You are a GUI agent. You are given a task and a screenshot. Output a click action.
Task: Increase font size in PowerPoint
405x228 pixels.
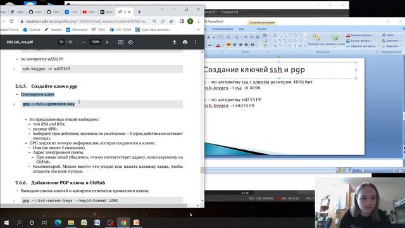tap(209, 37)
